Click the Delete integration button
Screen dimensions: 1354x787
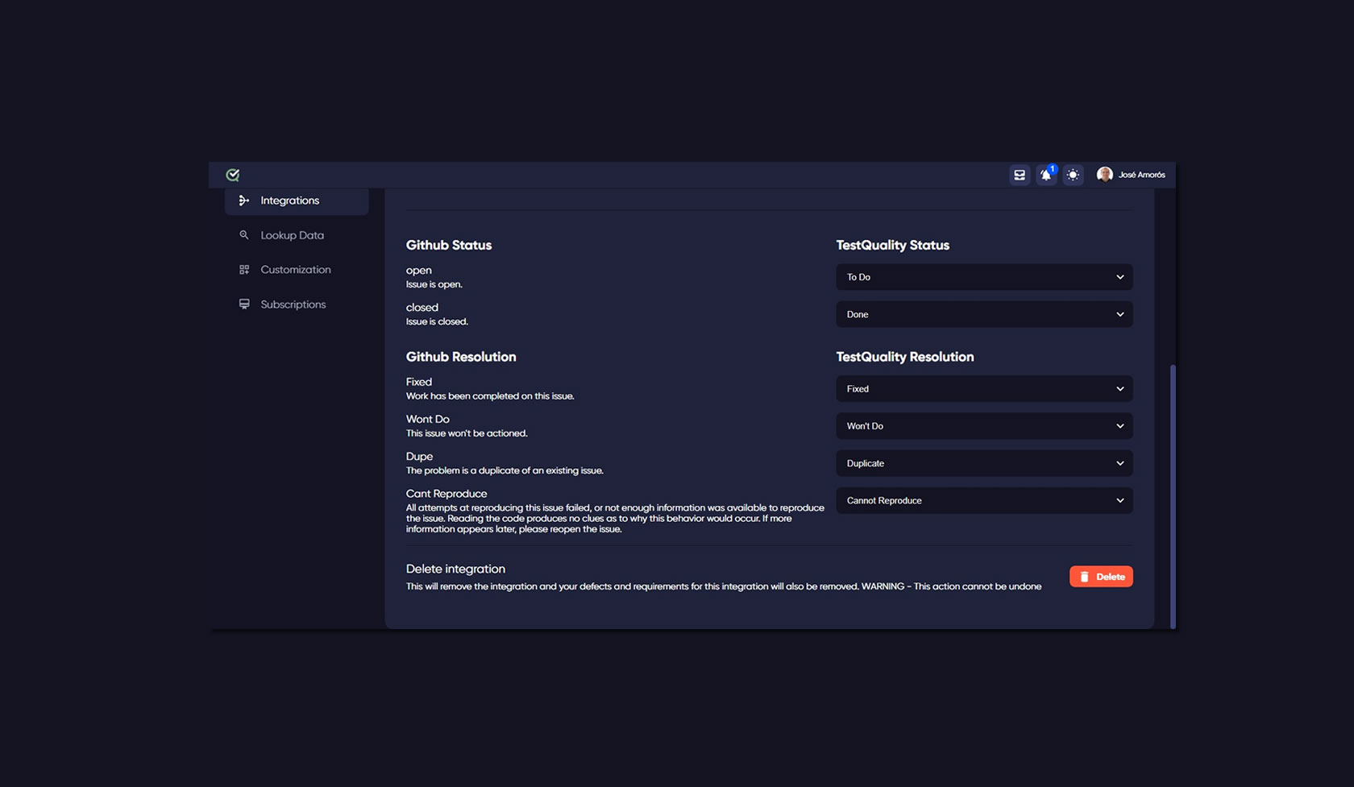pyautogui.click(x=1101, y=576)
